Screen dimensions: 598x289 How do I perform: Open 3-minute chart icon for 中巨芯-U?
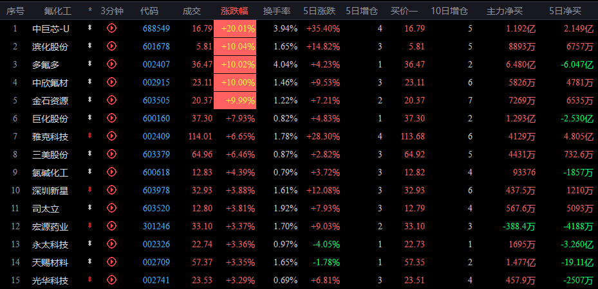(111, 28)
